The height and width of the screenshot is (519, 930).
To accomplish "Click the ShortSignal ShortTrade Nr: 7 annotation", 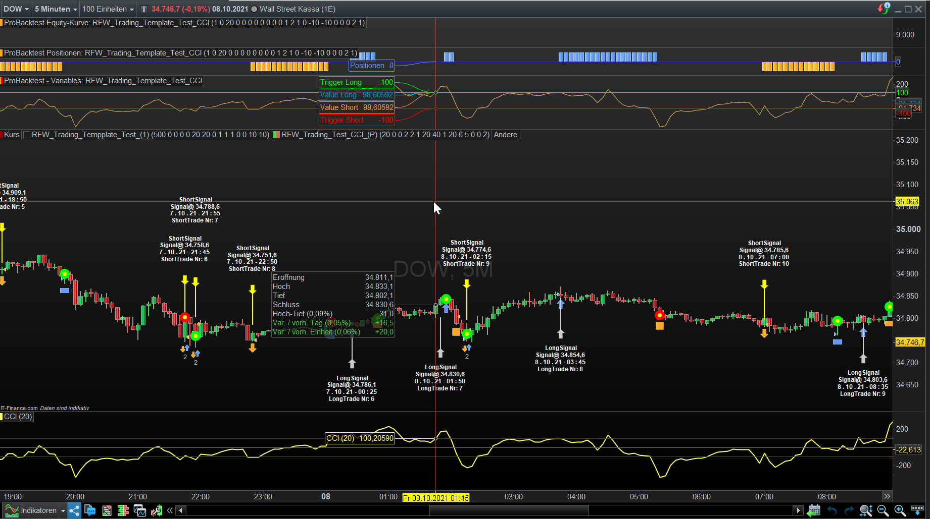I will pos(195,210).
